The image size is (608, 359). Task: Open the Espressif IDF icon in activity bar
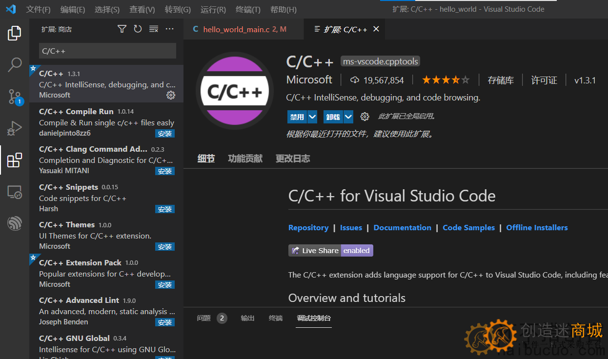pos(14,224)
